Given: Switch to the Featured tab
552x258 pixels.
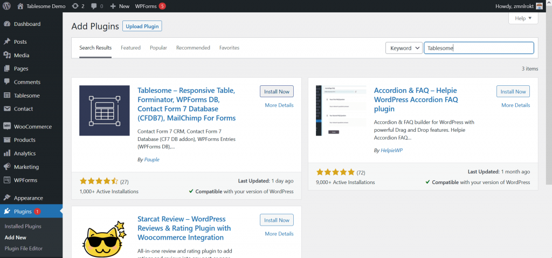Looking at the screenshot, I should [130, 48].
